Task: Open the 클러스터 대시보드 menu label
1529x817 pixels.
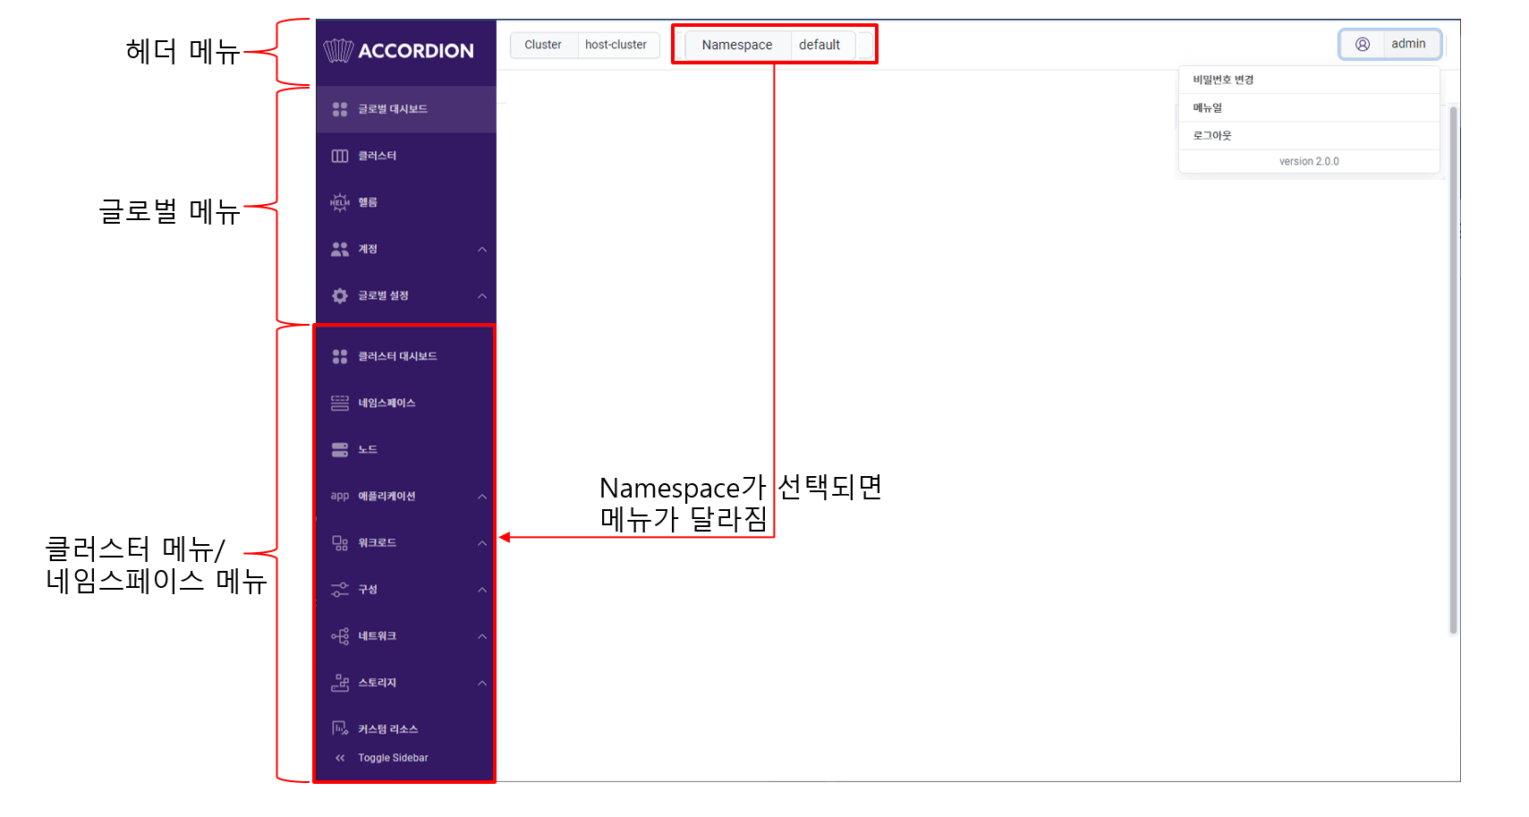Action: pos(397,356)
